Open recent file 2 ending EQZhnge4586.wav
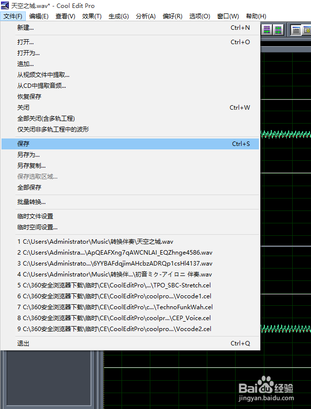The width and height of the screenshot is (311, 409). coord(130,253)
